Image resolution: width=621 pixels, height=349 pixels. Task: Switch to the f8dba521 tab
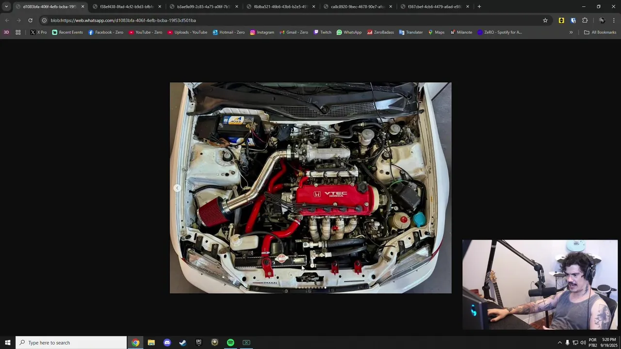(280, 7)
